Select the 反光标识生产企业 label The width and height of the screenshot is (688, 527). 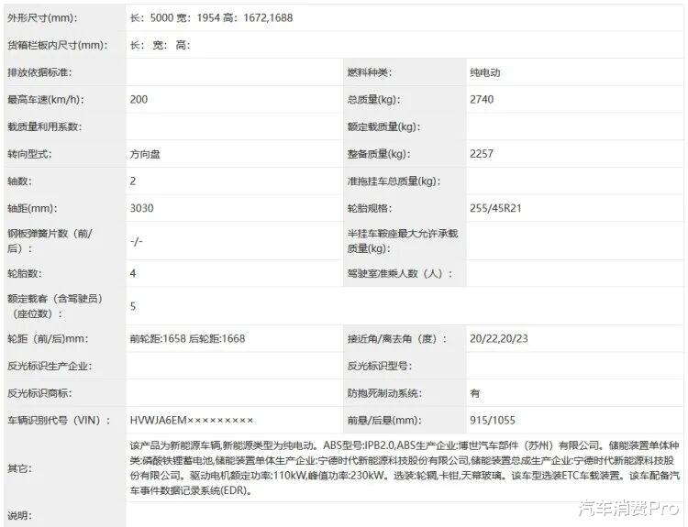pyautogui.click(x=50, y=366)
